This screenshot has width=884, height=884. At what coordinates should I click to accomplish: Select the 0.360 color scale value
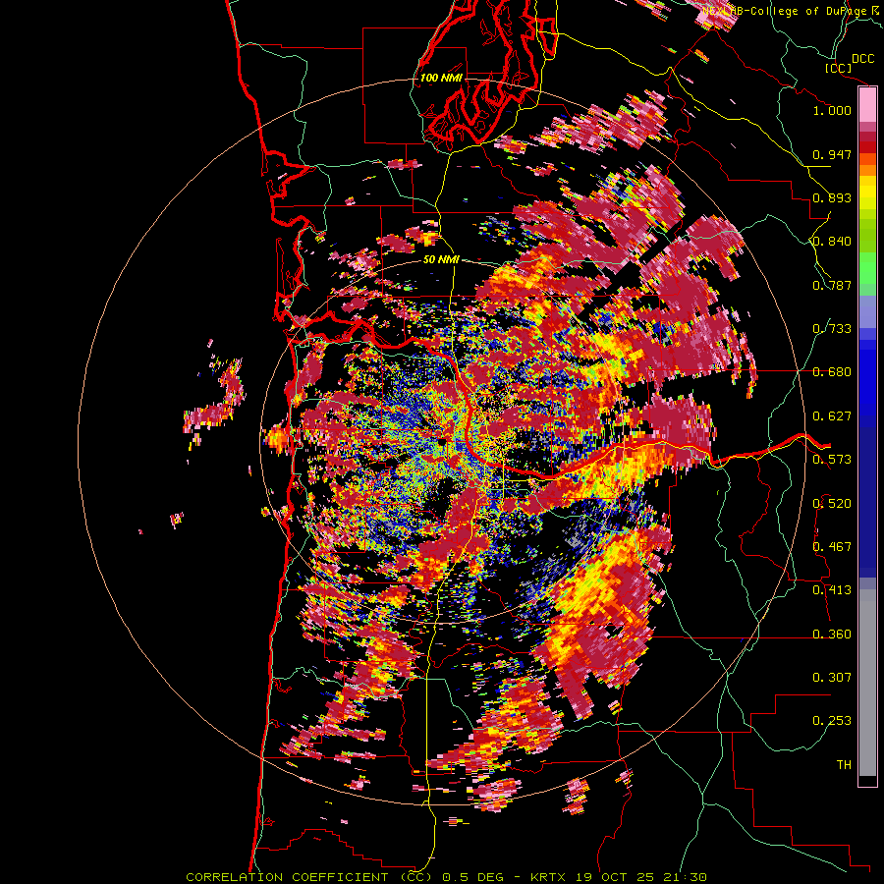coord(832,635)
